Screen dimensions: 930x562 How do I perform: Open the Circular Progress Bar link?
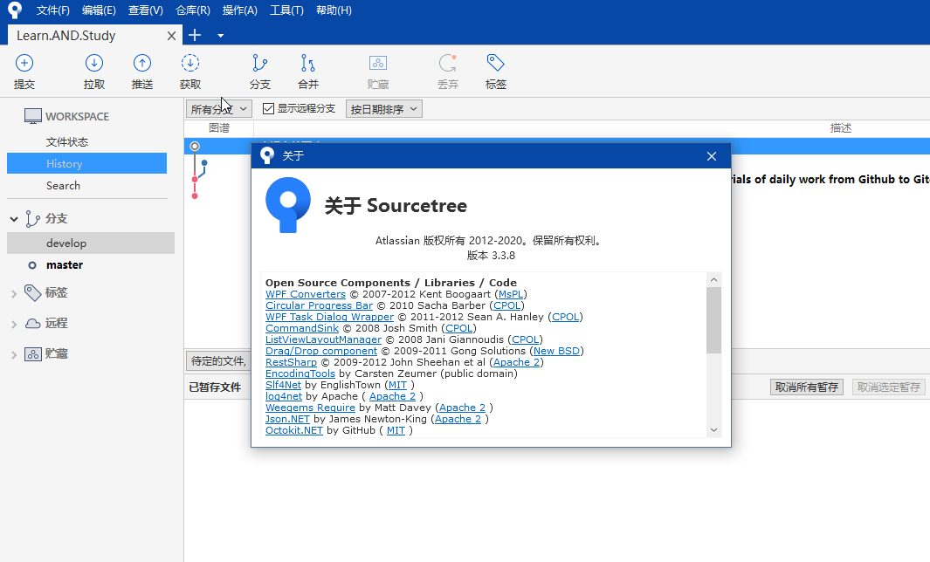[319, 305]
